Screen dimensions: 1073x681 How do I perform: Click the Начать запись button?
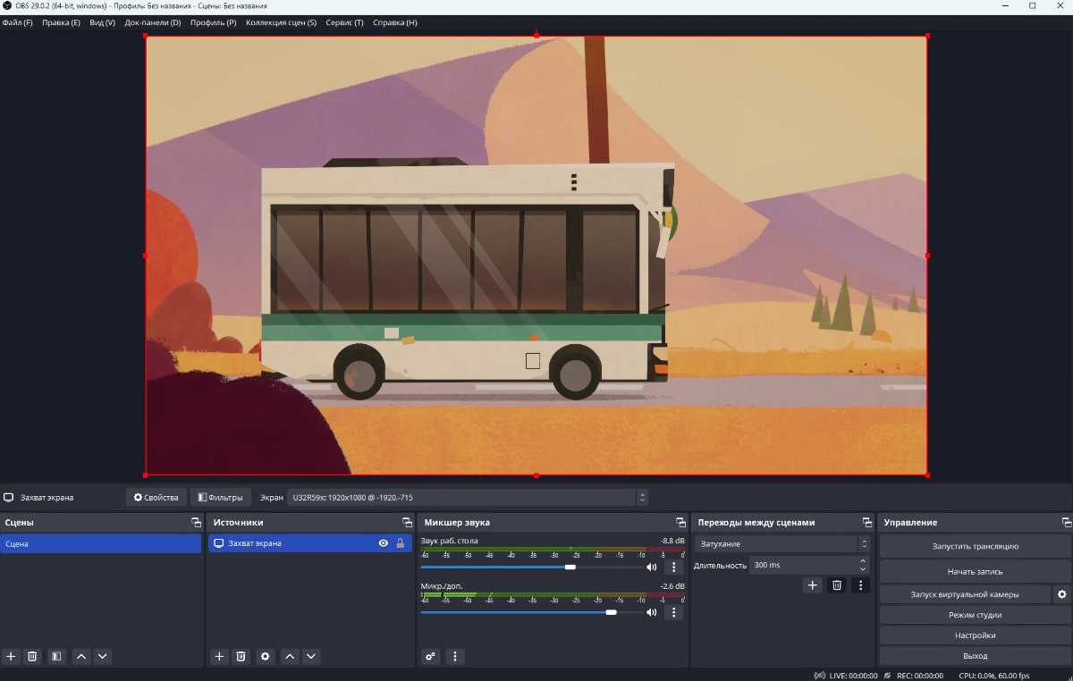[975, 571]
